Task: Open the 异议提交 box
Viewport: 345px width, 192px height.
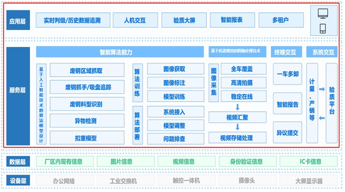Action: [x=286, y=133]
